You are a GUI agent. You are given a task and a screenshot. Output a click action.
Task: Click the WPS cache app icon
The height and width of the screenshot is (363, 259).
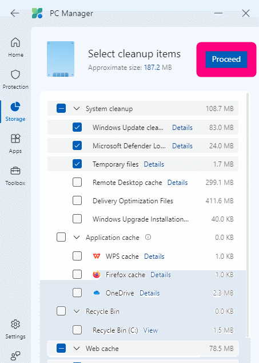coord(97,257)
